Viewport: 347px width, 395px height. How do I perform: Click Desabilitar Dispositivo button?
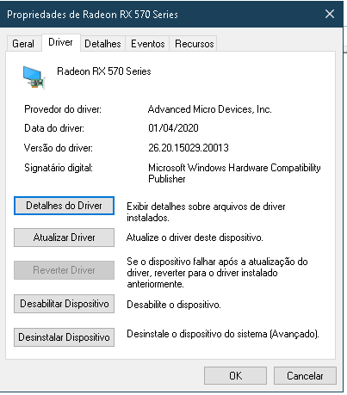(x=64, y=304)
